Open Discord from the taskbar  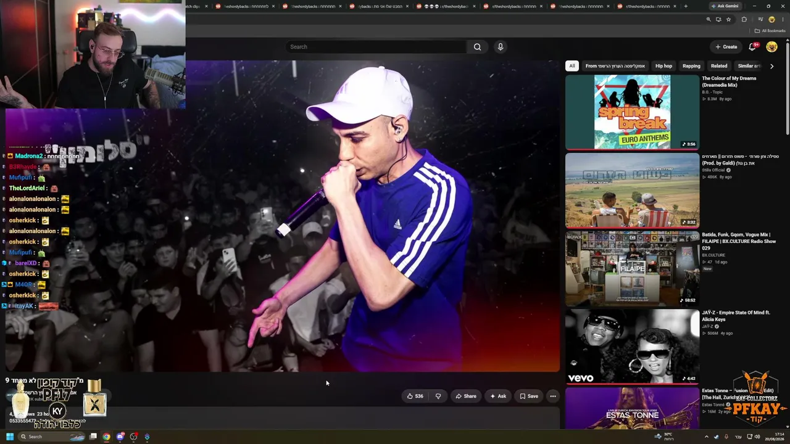[x=120, y=437]
